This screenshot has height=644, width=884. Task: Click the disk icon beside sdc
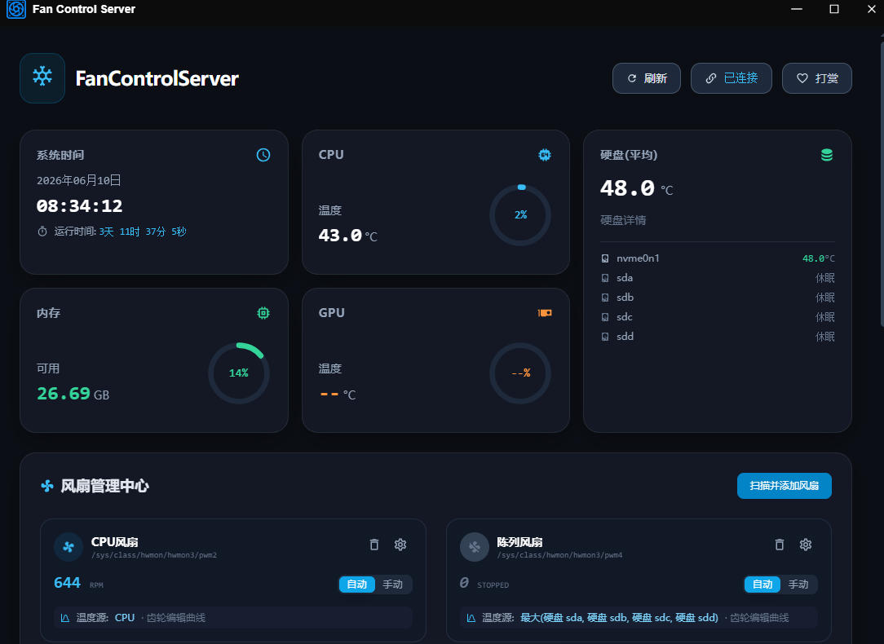[605, 317]
